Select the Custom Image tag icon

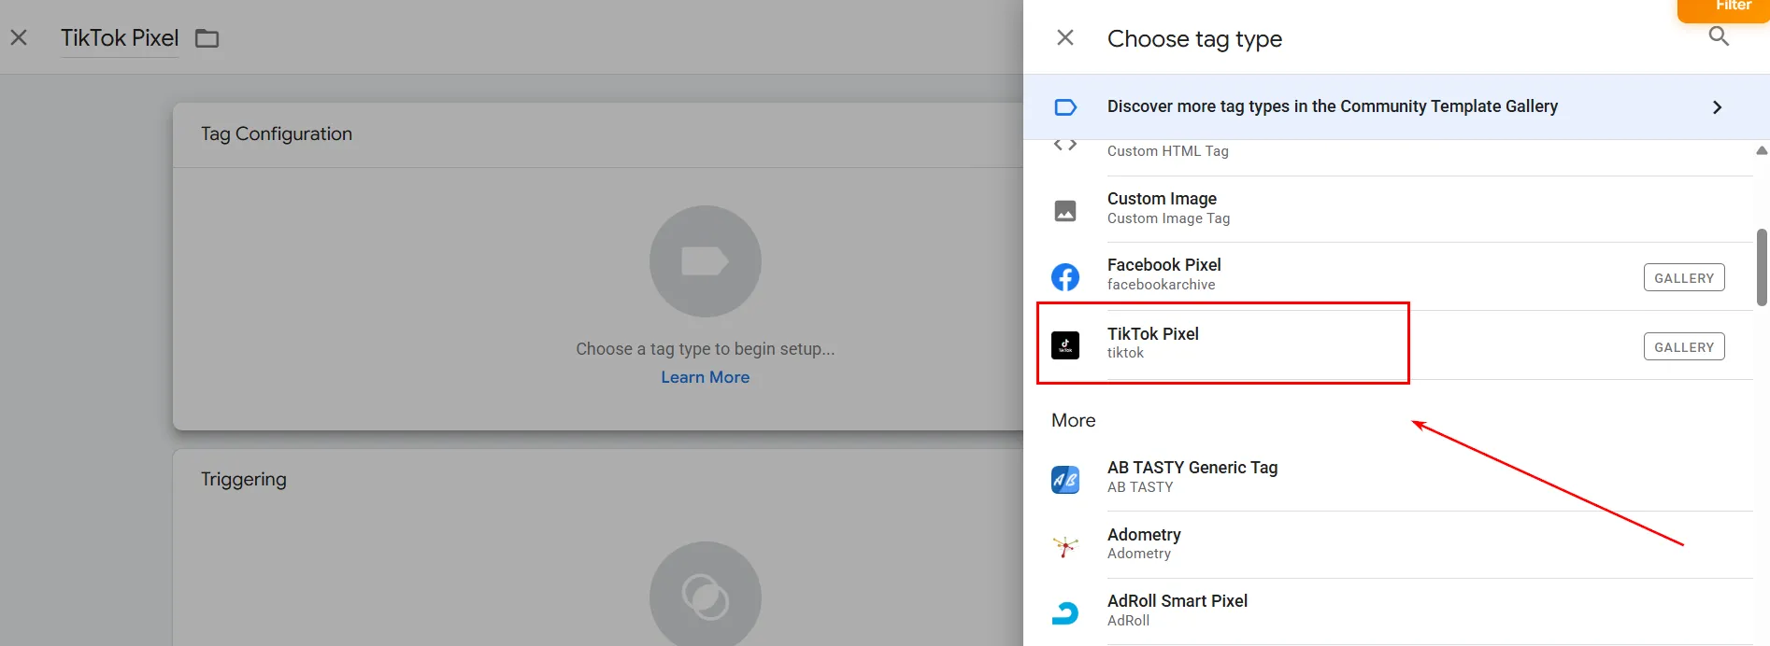click(1065, 211)
